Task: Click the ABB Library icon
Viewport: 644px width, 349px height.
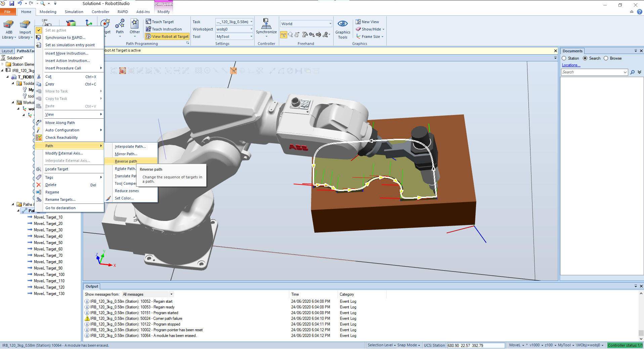Action: tap(9, 26)
